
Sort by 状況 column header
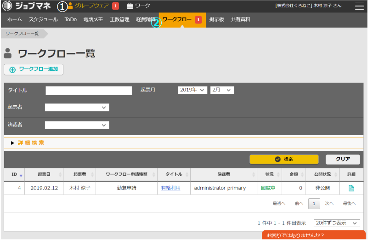[x=269, y=174]
